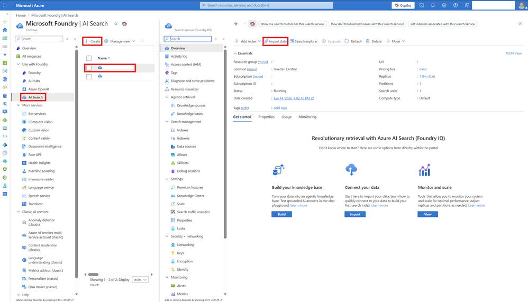Click the View button under Monitor and scale

427,214
